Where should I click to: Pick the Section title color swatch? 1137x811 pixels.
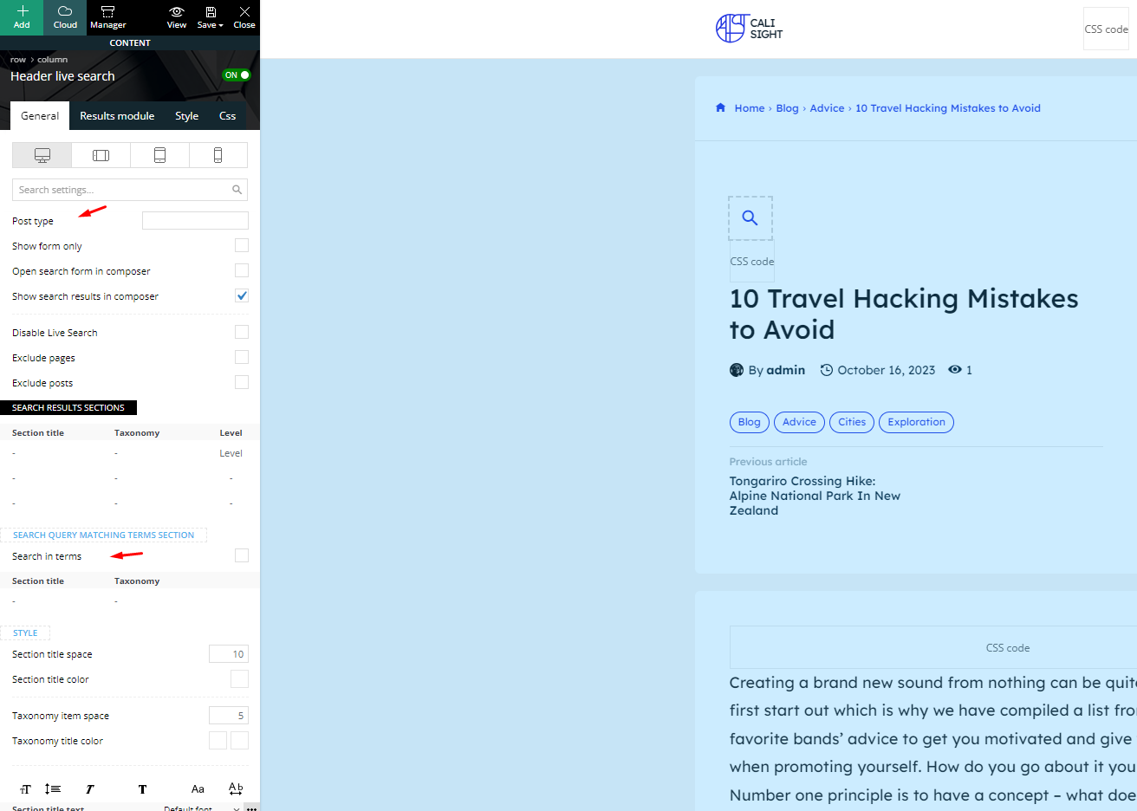coord(239,678)
